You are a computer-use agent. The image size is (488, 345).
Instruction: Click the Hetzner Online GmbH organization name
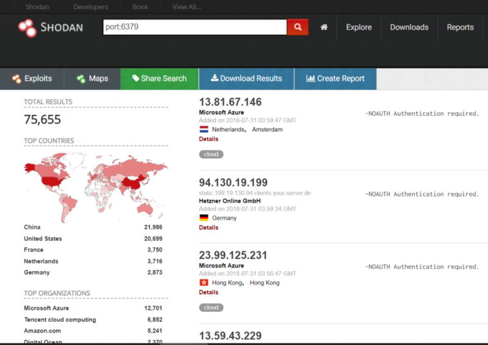[x=230, y=201]
